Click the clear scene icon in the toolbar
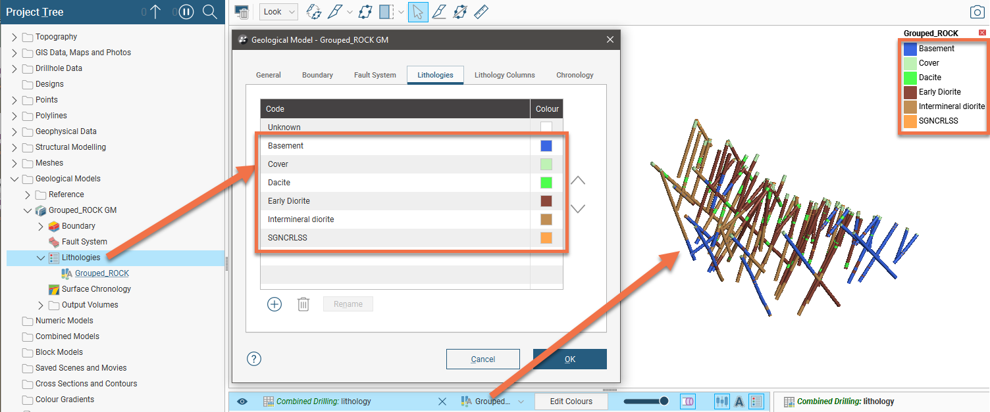Image resolution: width=990 pixels, height=412 pixels. point(242,12)
